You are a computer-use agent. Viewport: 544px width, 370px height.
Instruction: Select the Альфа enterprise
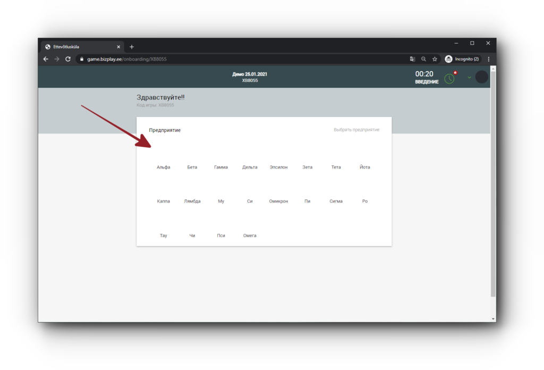164,167
